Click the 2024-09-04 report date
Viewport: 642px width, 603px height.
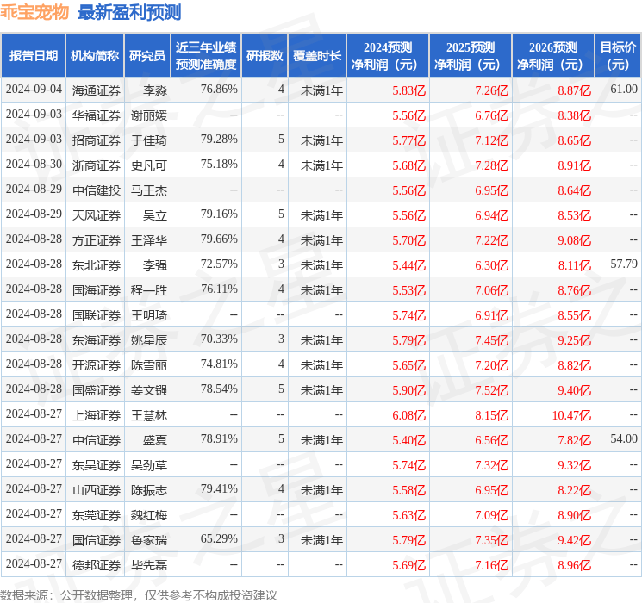point(34,89)
